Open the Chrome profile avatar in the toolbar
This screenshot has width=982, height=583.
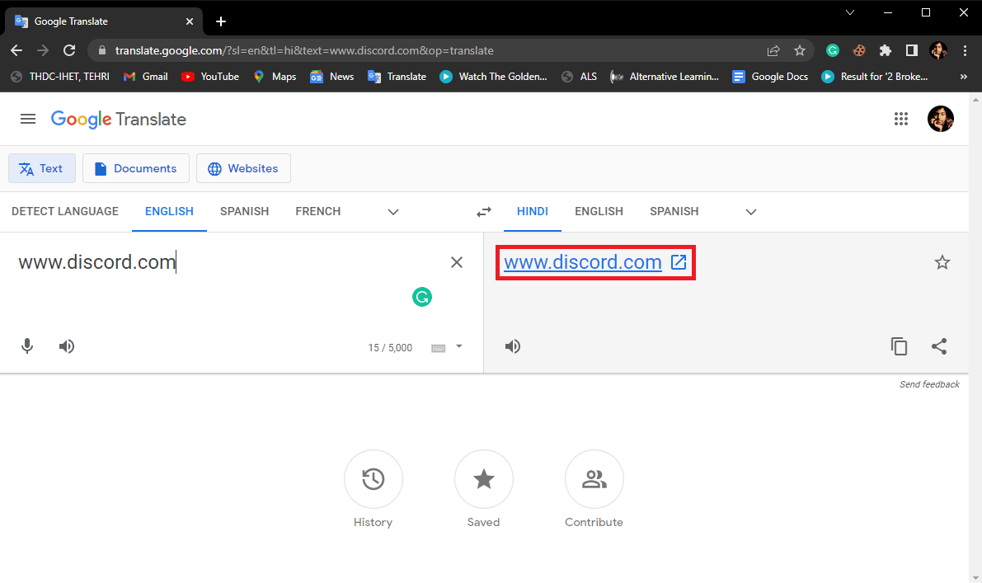point(938,51)
